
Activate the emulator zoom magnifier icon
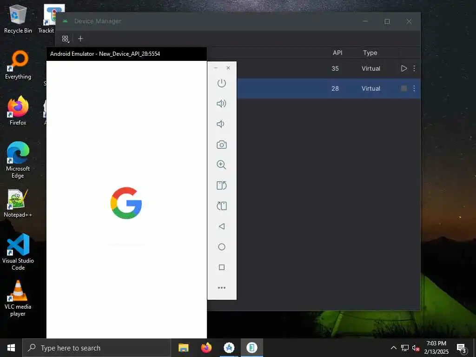click(221, 165)
